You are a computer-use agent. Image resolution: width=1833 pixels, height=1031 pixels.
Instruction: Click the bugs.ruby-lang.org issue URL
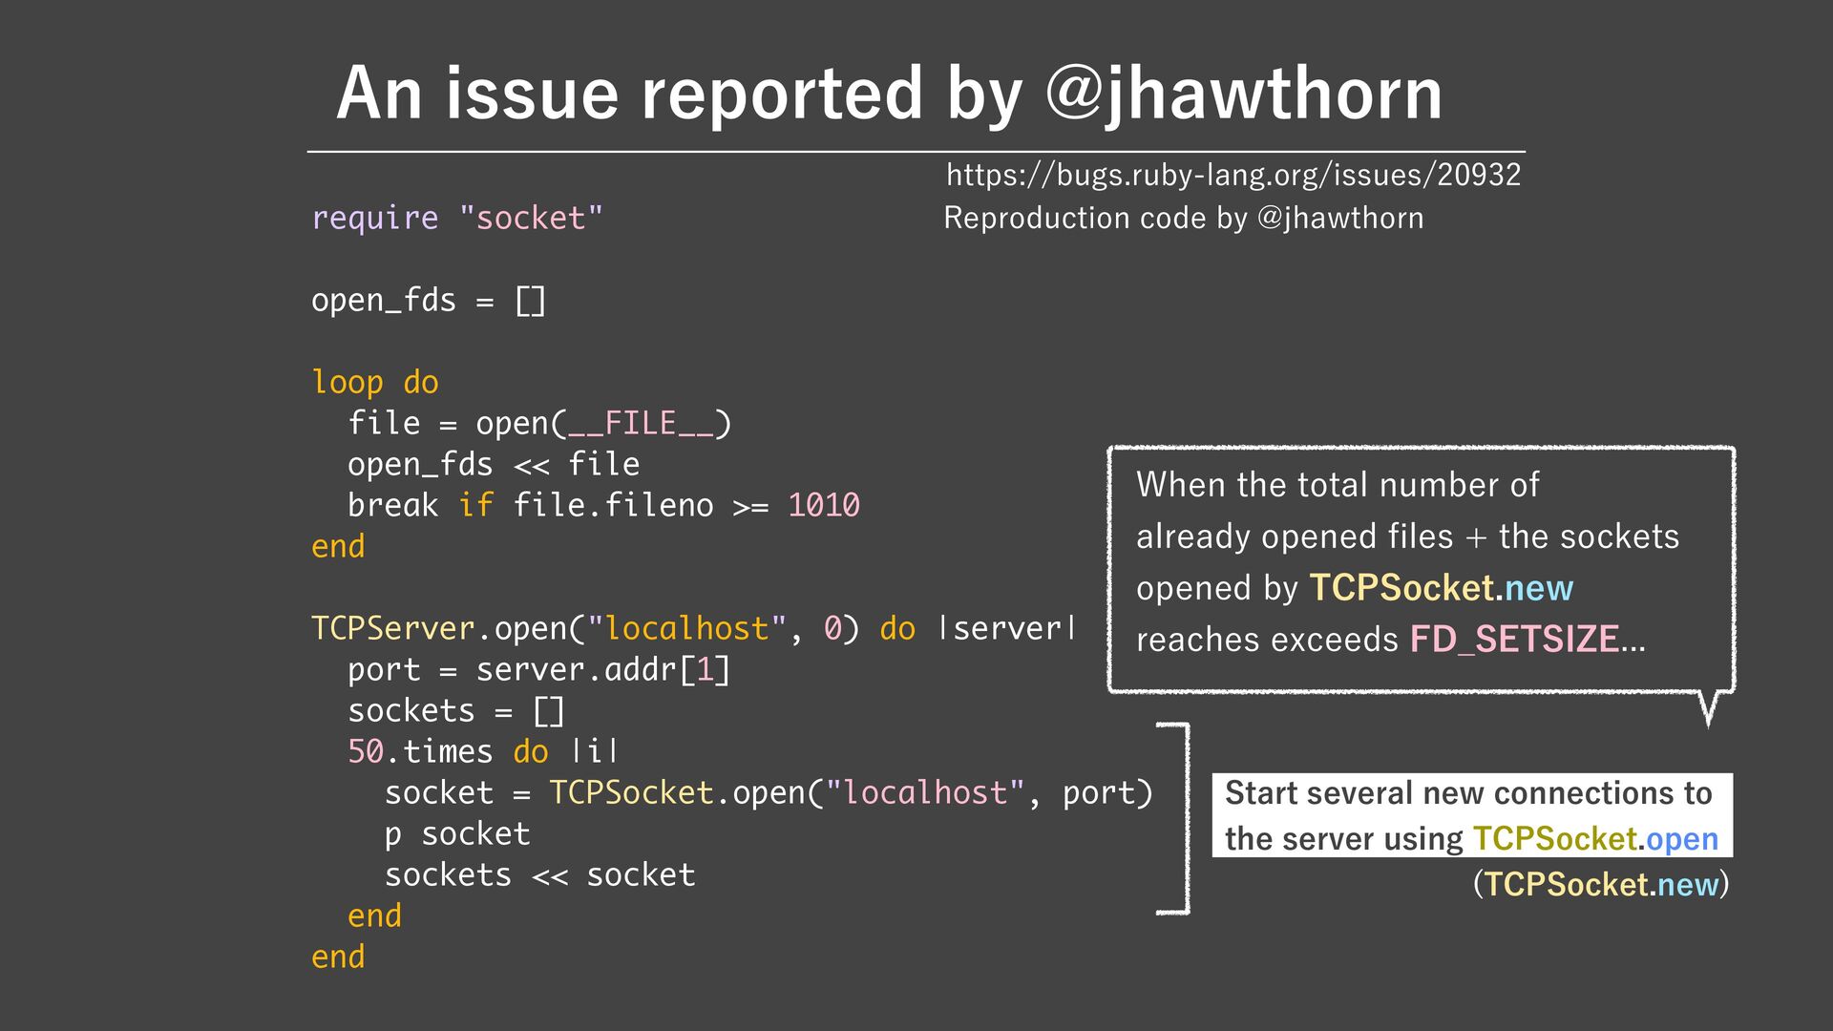[x=1233, y=175]
